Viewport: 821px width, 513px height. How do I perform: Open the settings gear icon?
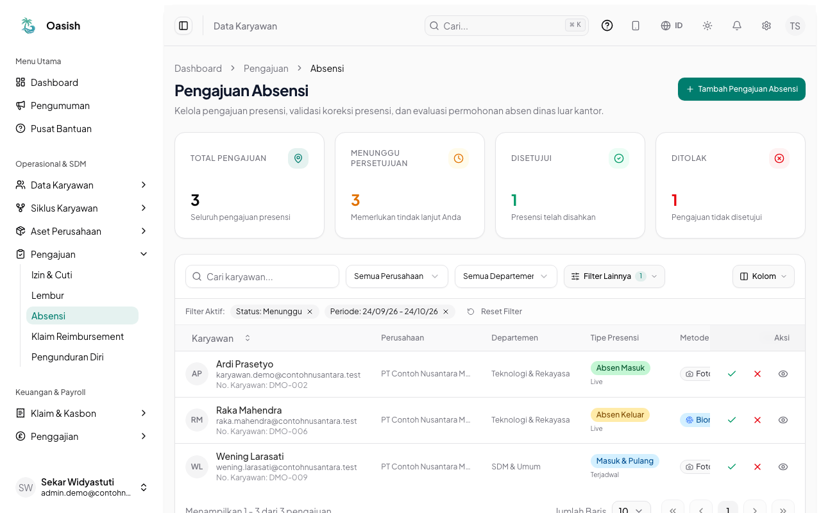click(766, 26)
